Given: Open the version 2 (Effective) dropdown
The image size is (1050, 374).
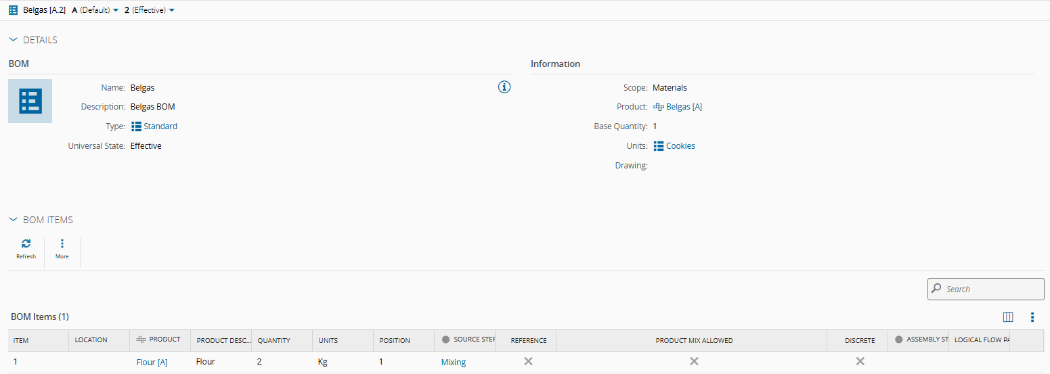Looking at the screenshot, I should (149, 10).
